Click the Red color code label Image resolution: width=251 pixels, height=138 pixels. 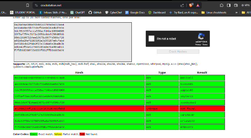[x=82, y=134]
